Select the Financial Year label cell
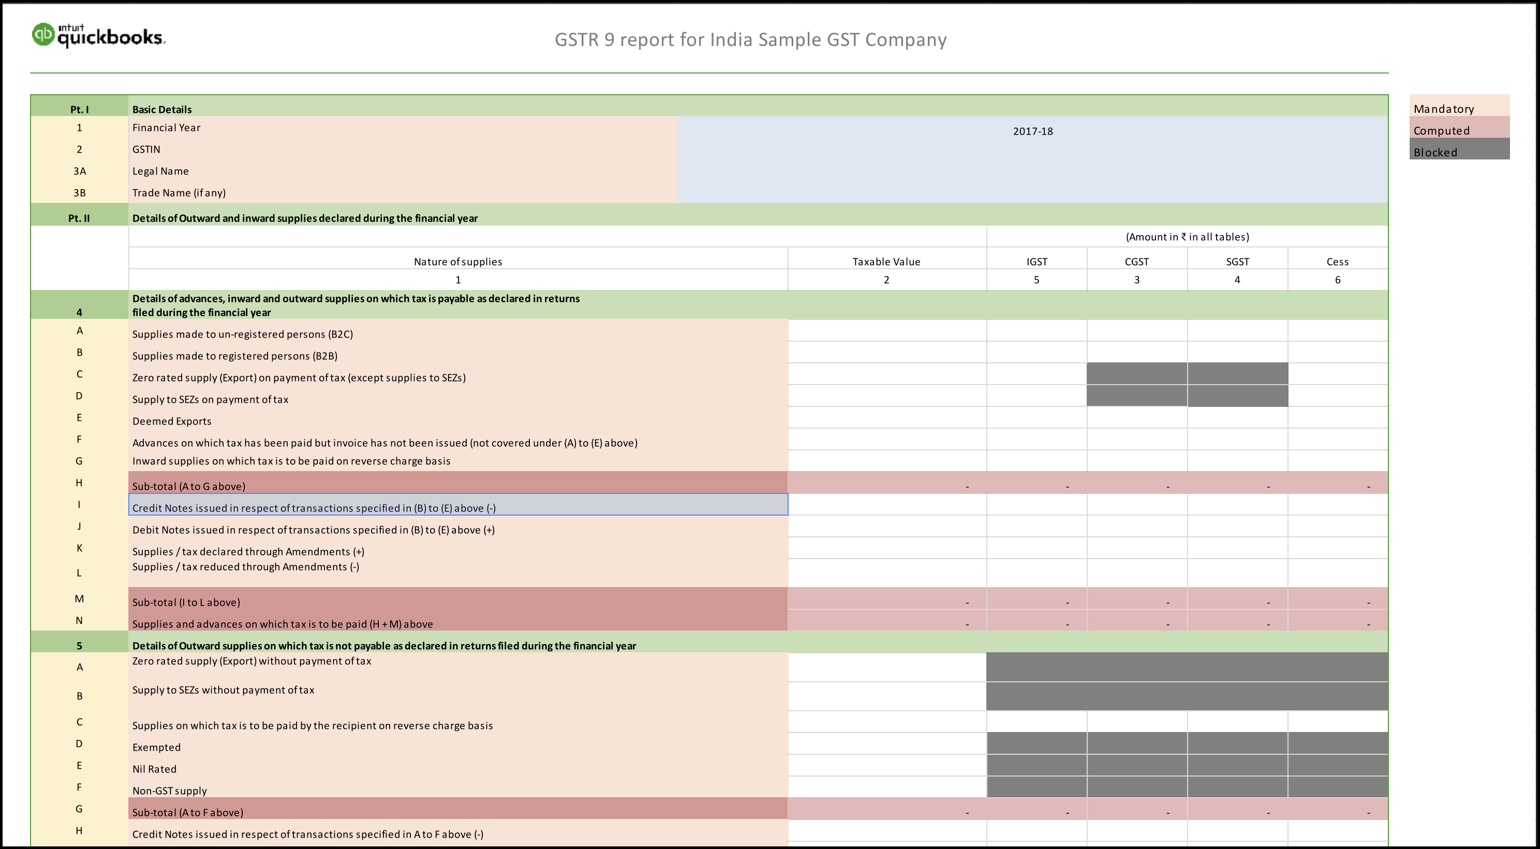This screenshot has height=849, width=1540. point(403,127)
